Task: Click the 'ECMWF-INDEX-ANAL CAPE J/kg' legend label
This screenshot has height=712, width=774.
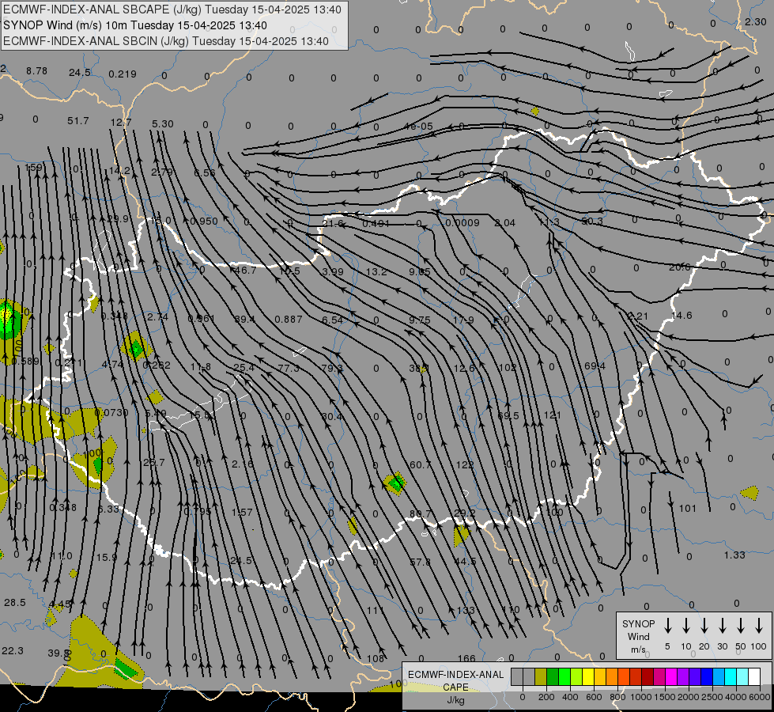Action: pos(455,687)
